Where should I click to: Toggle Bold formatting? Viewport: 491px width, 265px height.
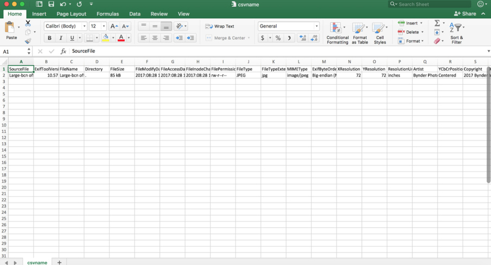click(x=49, y=38)
